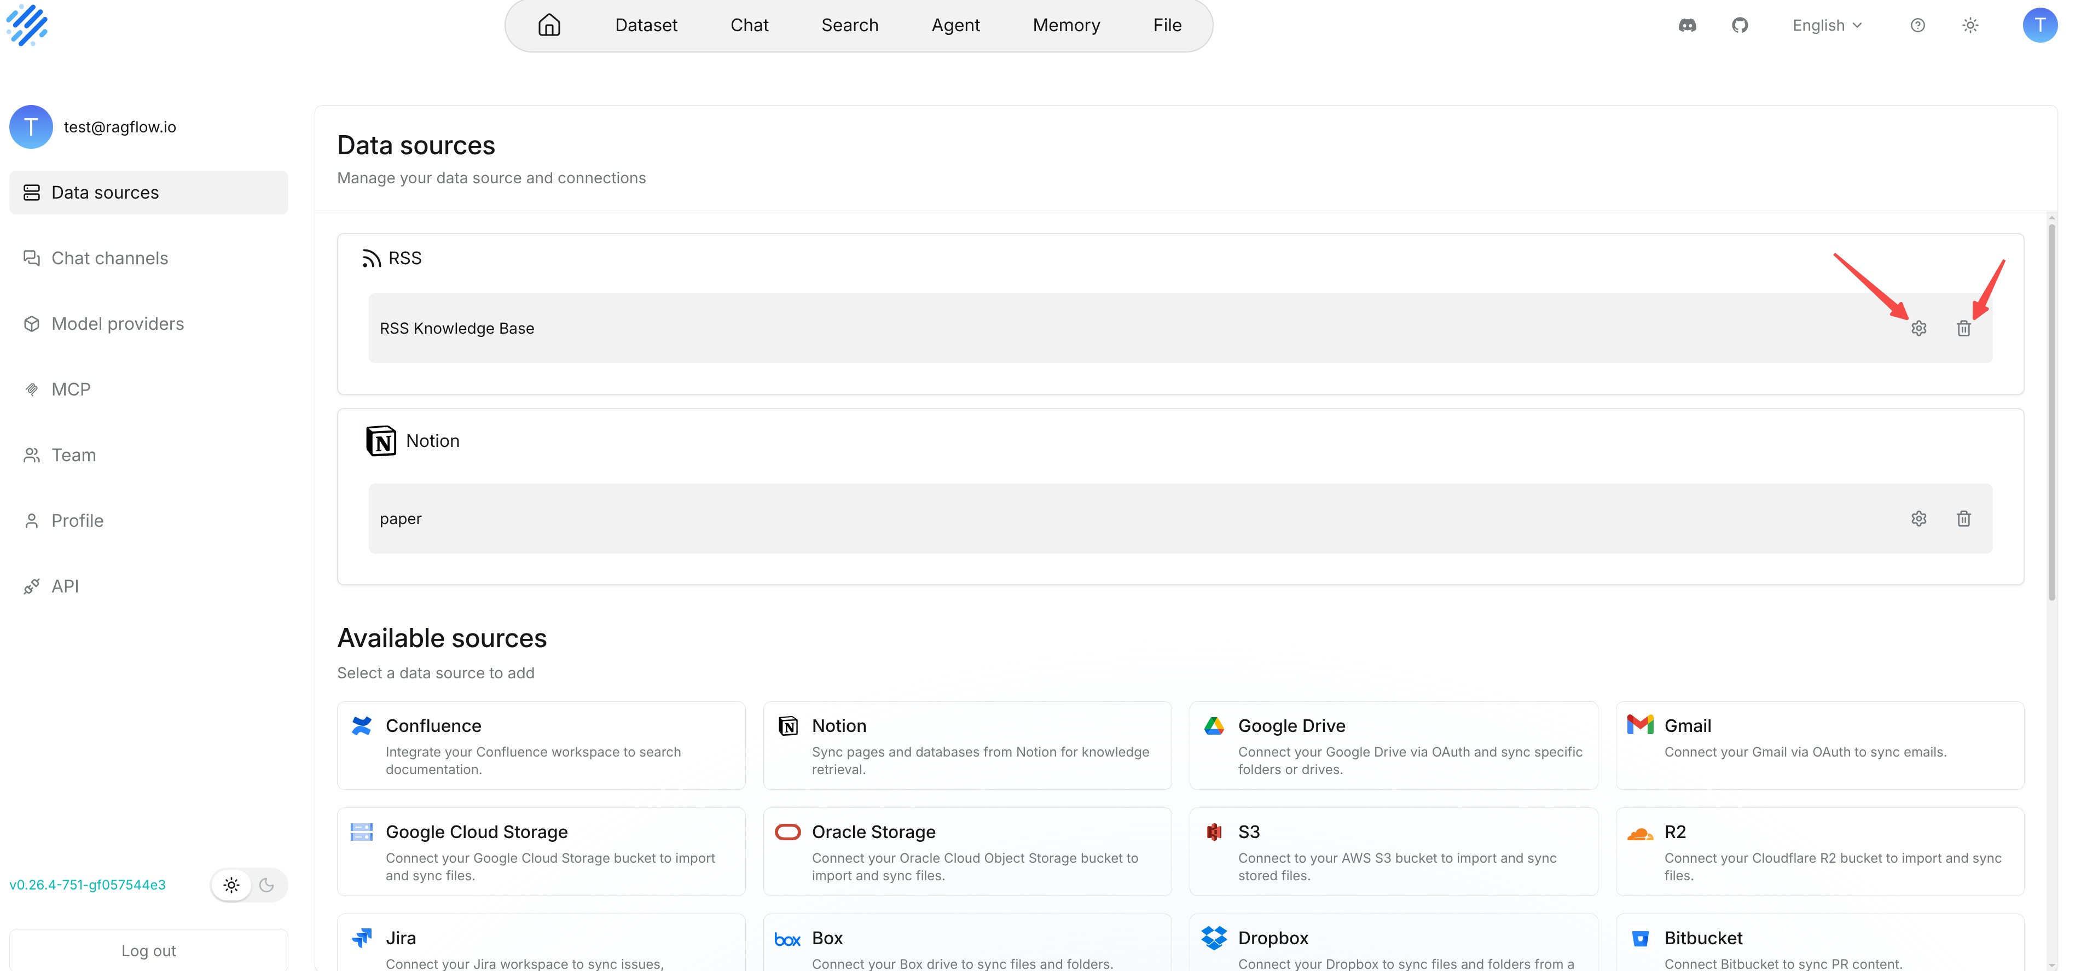Click the S3 bucket icon

(x=1214, y=832)
